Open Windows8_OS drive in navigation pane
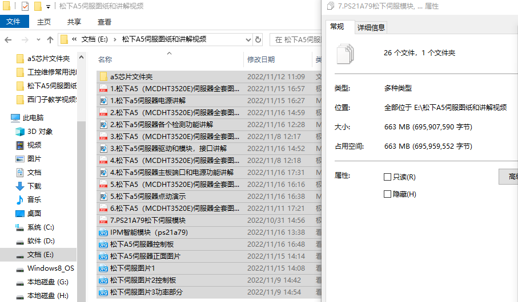518x302 pixels. (x=51, y=268)
